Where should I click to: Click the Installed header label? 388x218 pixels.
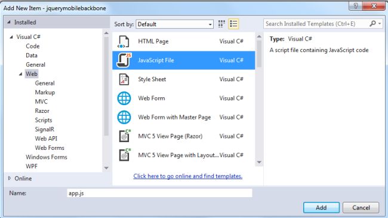(25, 22)
